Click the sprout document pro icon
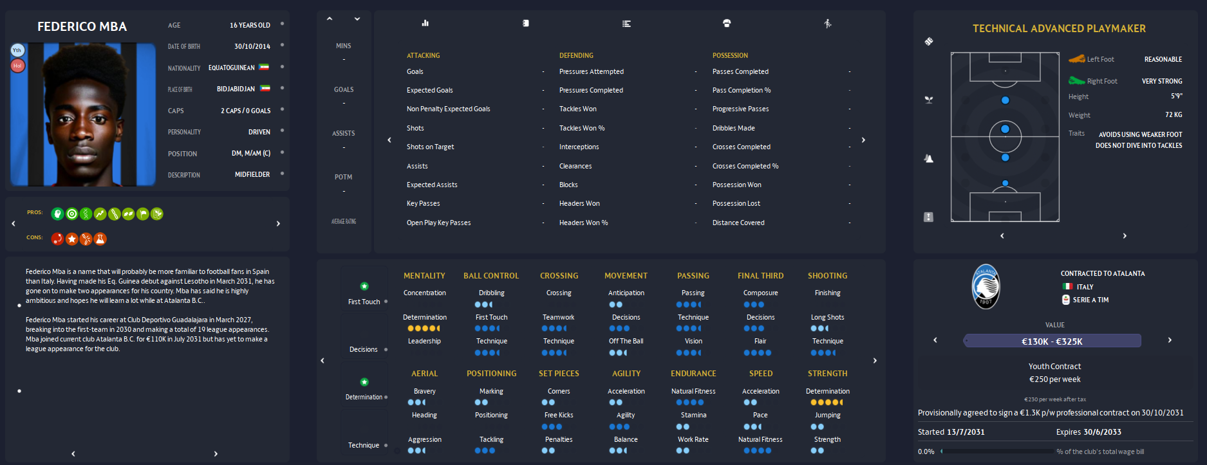Viewport: 1207px width, 465px height. 156,214
